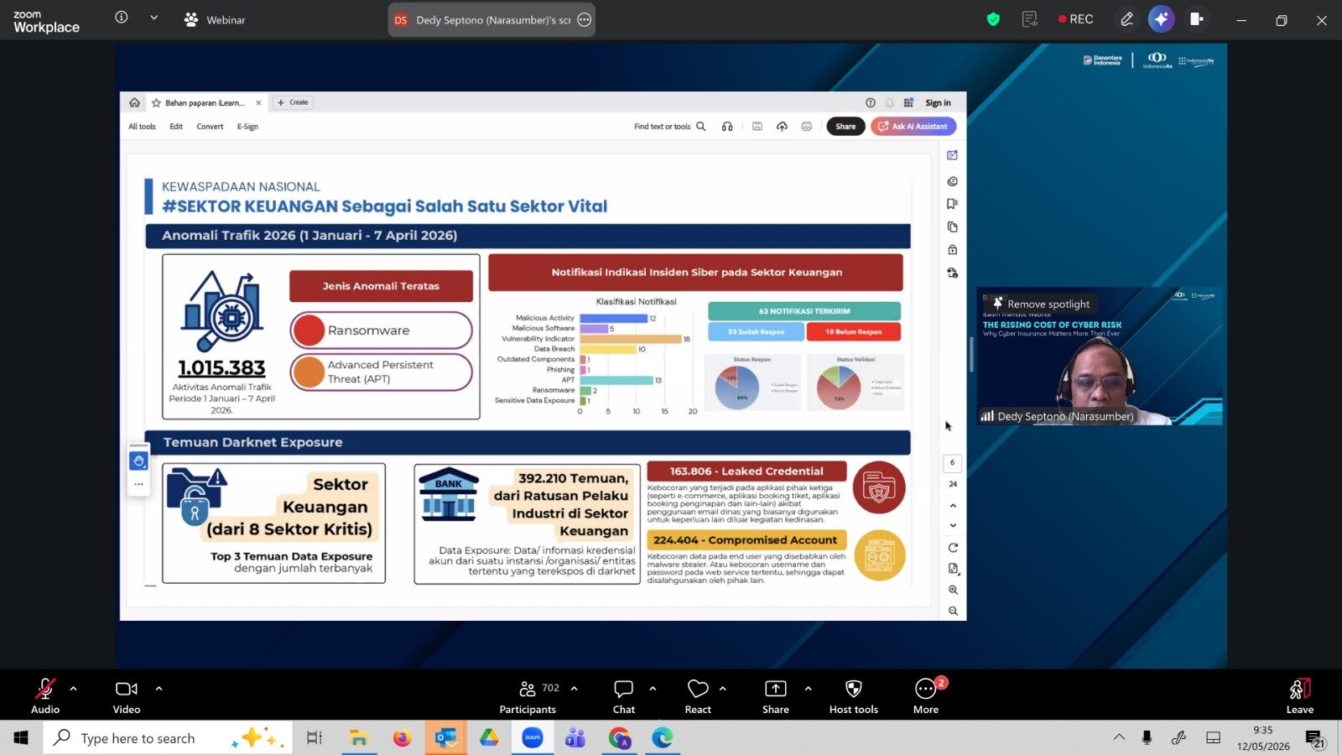Screen dimensions: 1342x755
Task: Click the Create new tab button
Action: (x=293, y=102)
